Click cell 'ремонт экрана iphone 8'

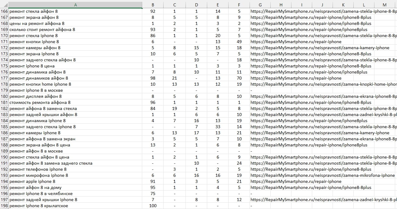75,54
